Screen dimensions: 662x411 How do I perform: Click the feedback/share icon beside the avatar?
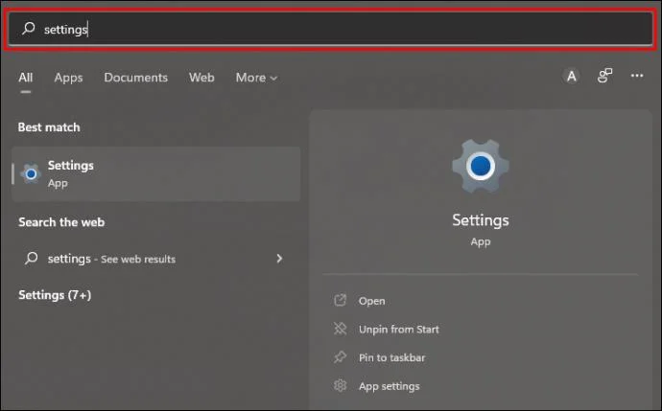604,76
